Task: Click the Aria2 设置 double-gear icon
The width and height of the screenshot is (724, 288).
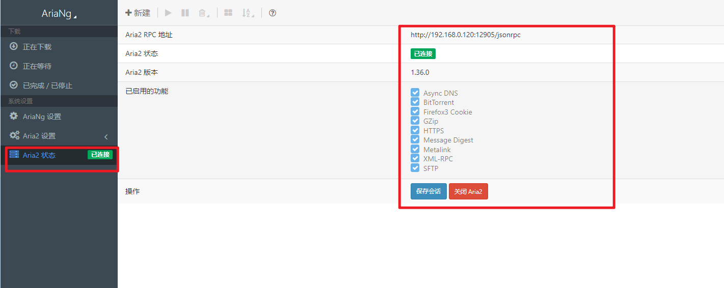Action: pyautogui.click(x=14, y=135)
